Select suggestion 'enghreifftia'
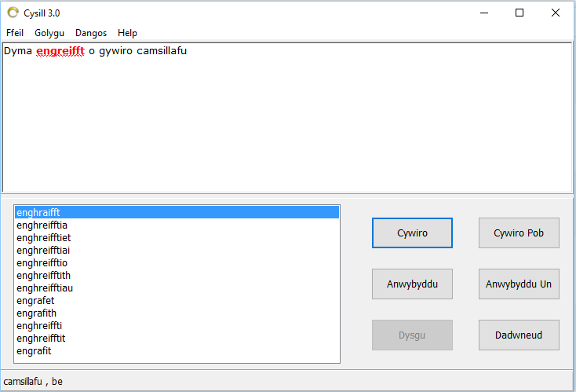 point(177,225)
